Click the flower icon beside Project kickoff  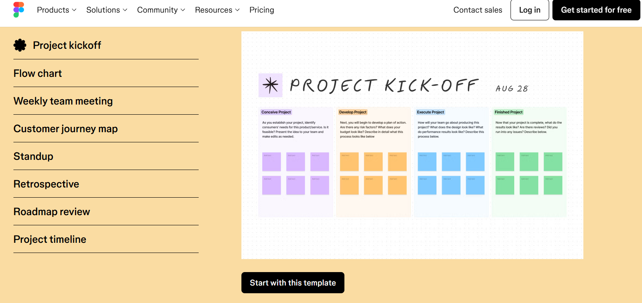click(20, 45)
